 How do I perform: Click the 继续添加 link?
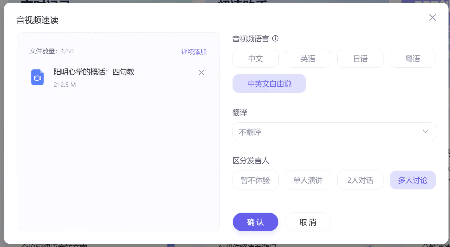194,52
